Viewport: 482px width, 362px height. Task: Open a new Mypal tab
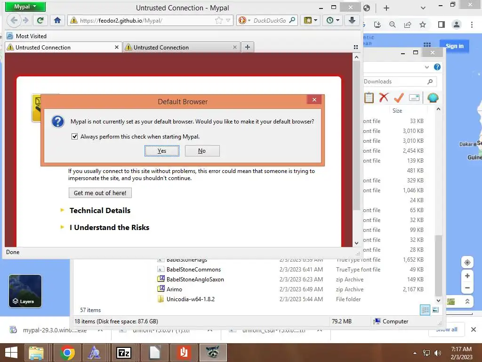248,47
